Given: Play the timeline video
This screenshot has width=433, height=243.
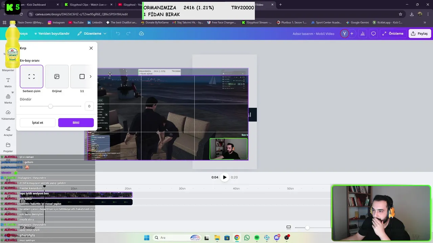Looking at the screenshot, I should click(225, 177).
